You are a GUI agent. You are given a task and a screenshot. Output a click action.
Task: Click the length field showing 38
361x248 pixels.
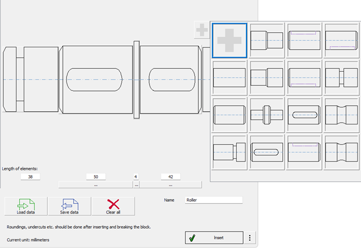tap(30, 177)
